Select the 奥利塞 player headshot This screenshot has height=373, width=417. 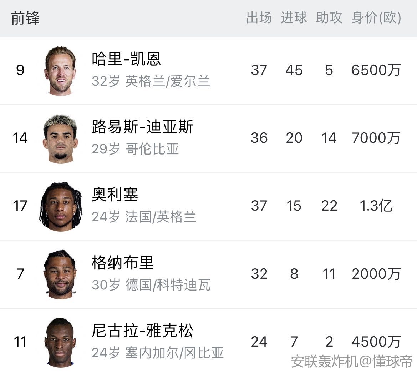[60, 206]
